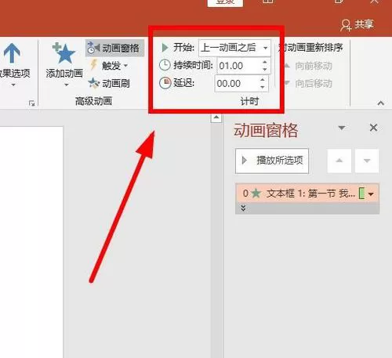Move animation up in the pane list
392x358 pixels.
coord(339,161)
